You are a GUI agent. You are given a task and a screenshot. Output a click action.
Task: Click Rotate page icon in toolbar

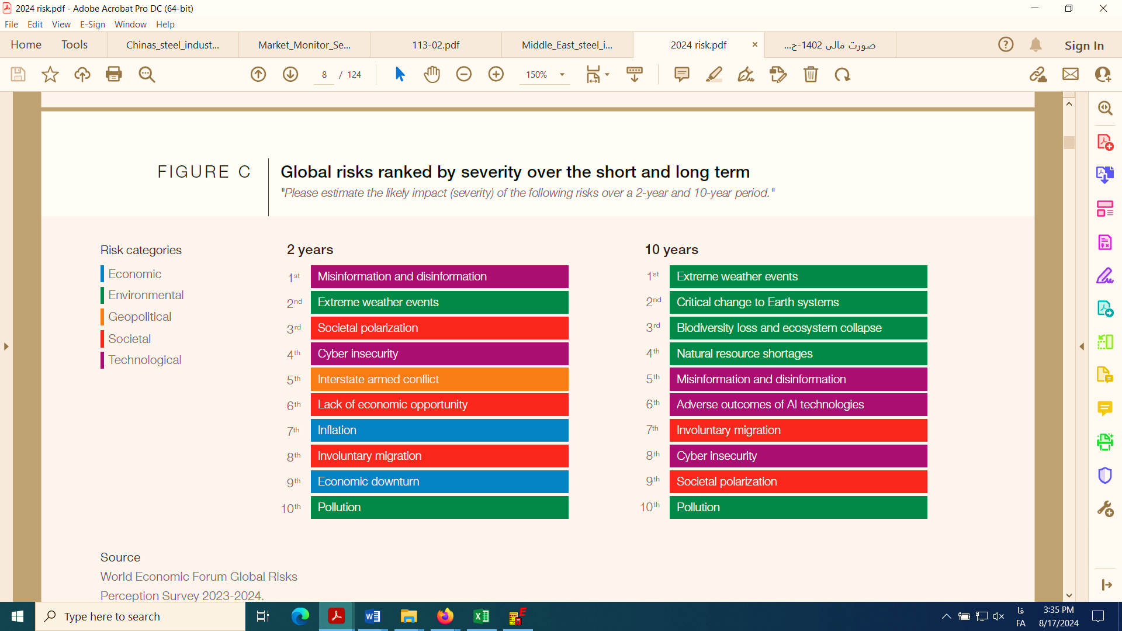click(x=842, y=74)
